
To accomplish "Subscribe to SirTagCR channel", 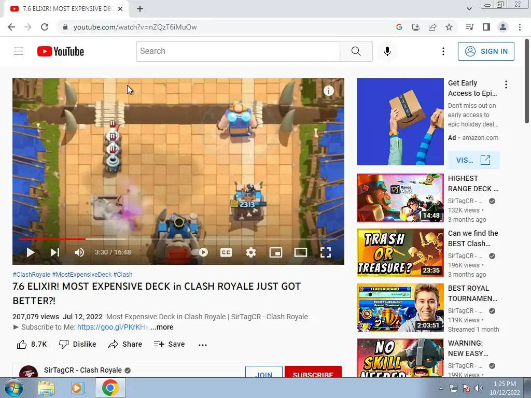I will tap(313, 372).
